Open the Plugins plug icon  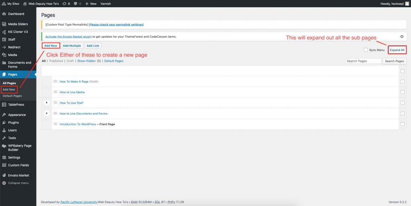pos(4,123)
